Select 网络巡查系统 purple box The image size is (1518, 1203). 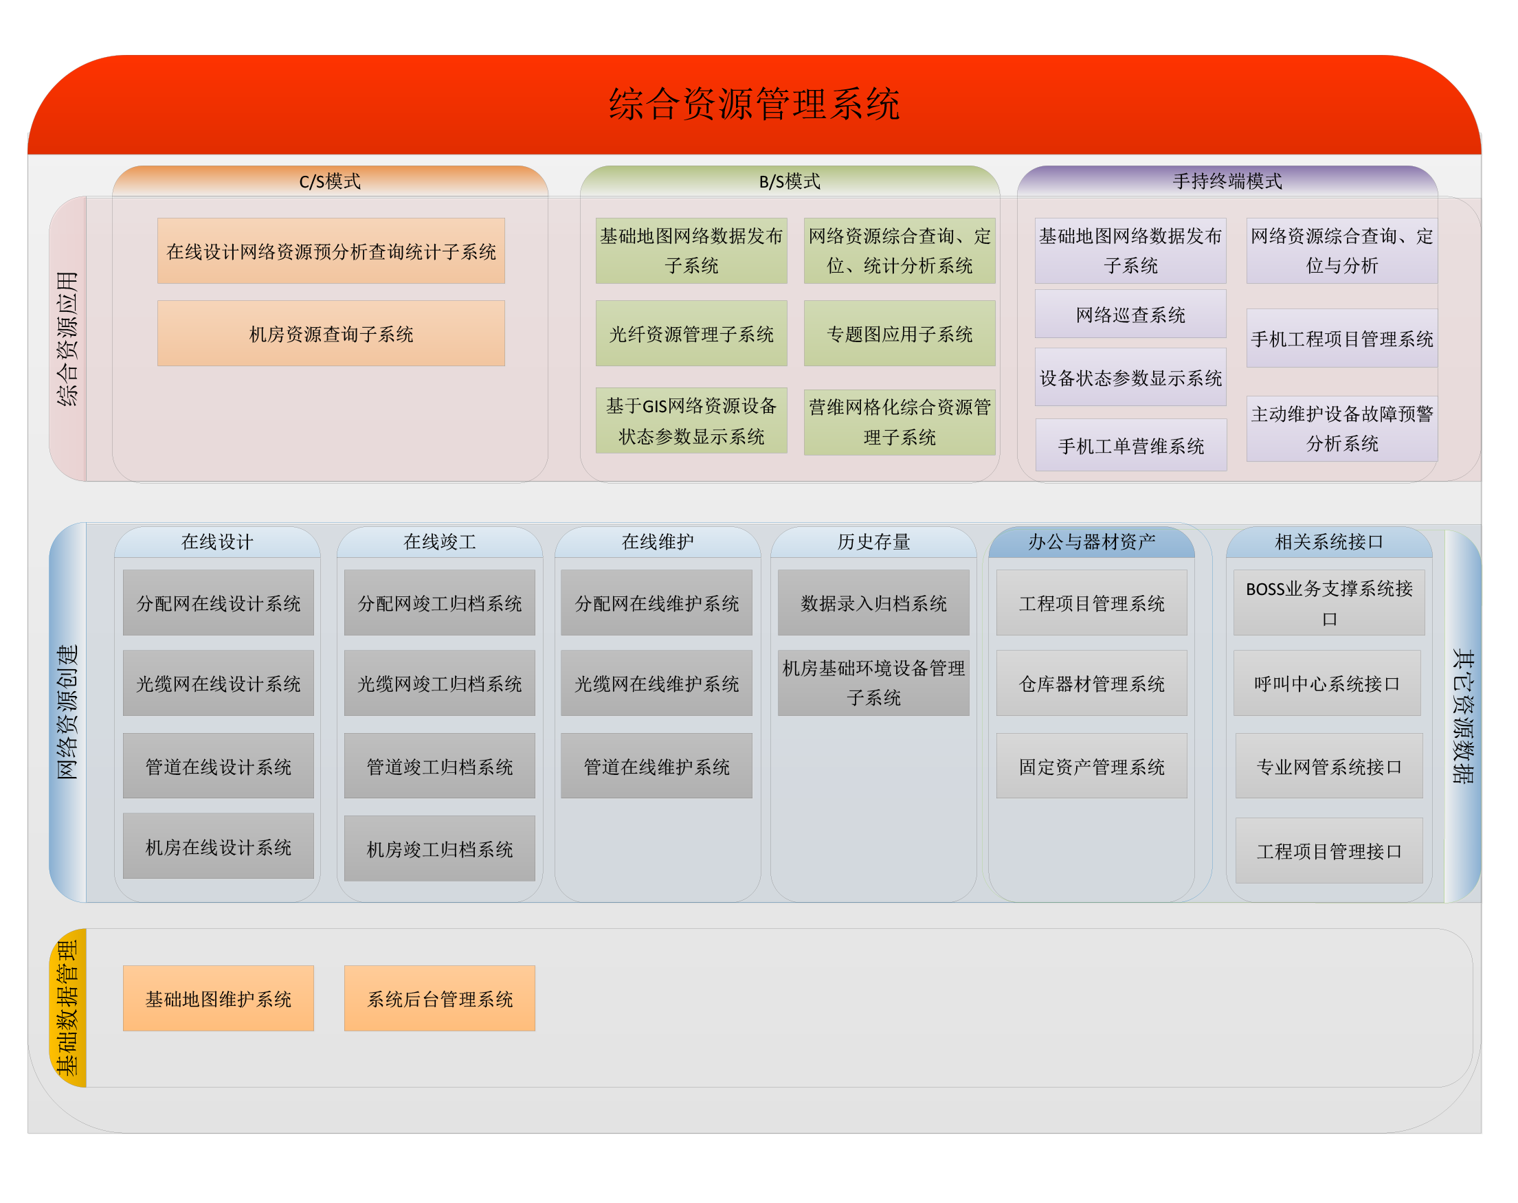[1130, 314]
